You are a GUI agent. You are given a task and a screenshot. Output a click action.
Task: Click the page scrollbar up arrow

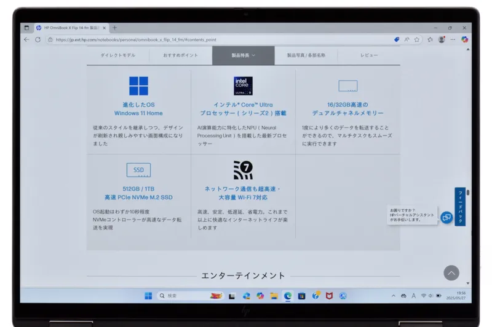point(468,50)
